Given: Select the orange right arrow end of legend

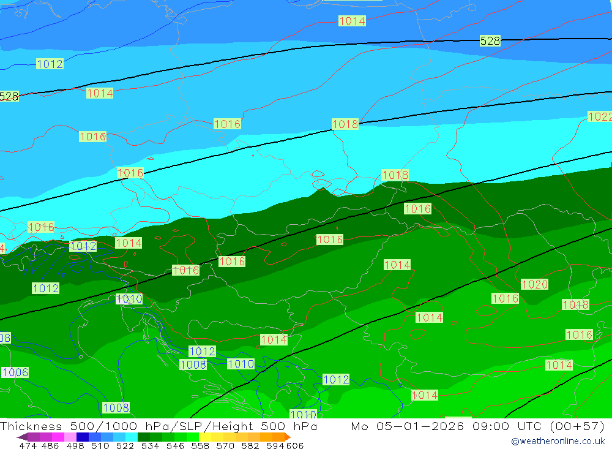Looking at the screenshot, I should tap(287, 437).
